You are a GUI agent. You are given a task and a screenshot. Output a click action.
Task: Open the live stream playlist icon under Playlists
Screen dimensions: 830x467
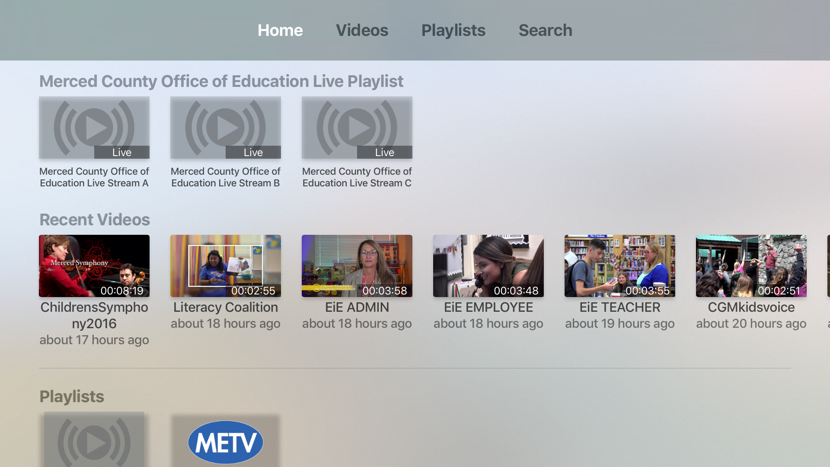tap(94, 439)
